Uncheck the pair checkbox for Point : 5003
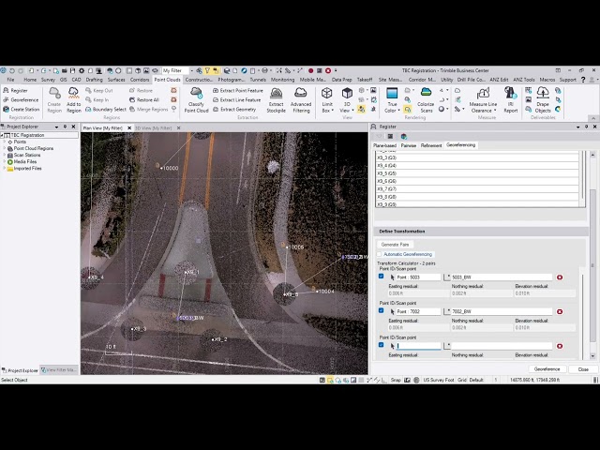This screenshot has height=450, width=600. click(382, 277)
